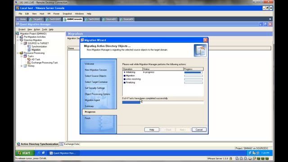Open the Windows start button

click(25, 153)
